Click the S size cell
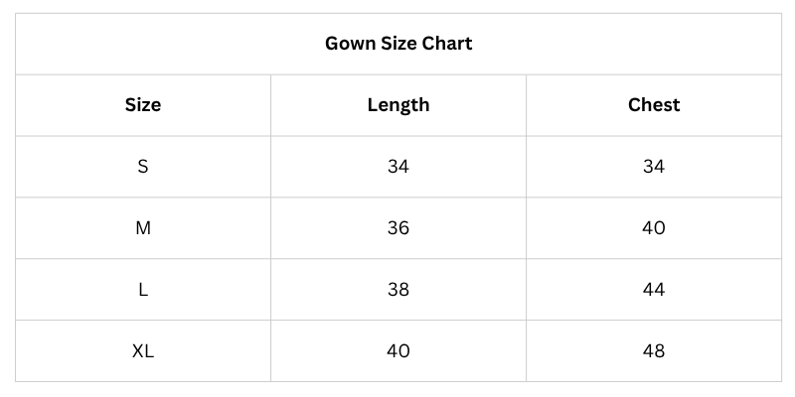The height and width of the screenshot is (397, 795). [x=143, y=167]
